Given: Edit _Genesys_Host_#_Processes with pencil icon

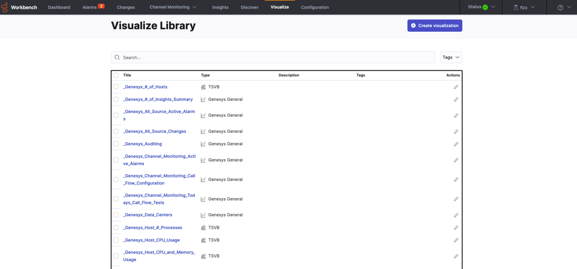Looking at the screenshot, I should coord(456,228).
